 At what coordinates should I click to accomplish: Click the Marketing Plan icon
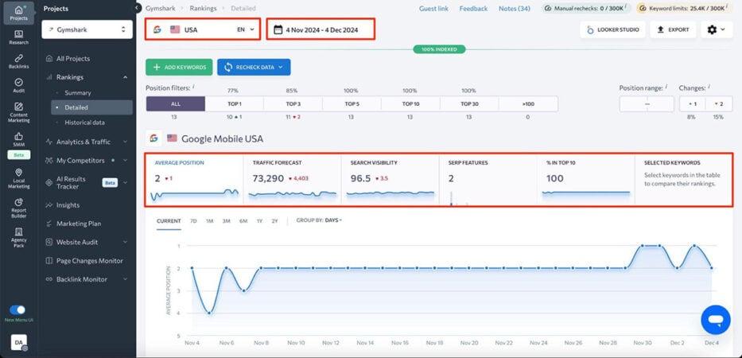[49, 224]
